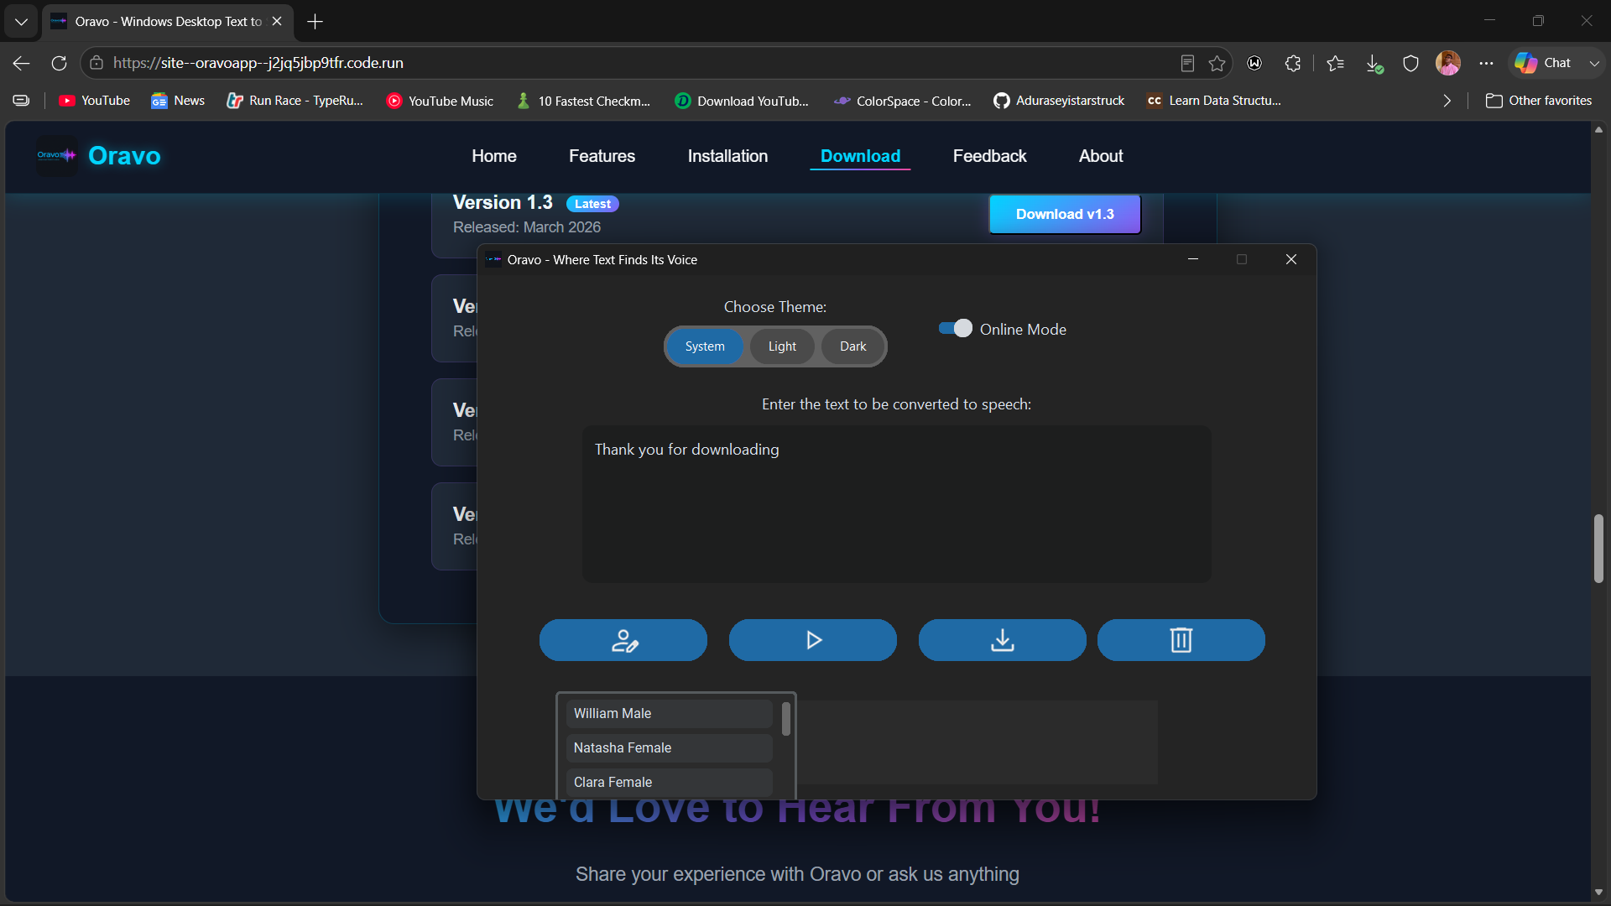Close the Oravo app window
1611x906 pixels.
tap(1291, 259)
